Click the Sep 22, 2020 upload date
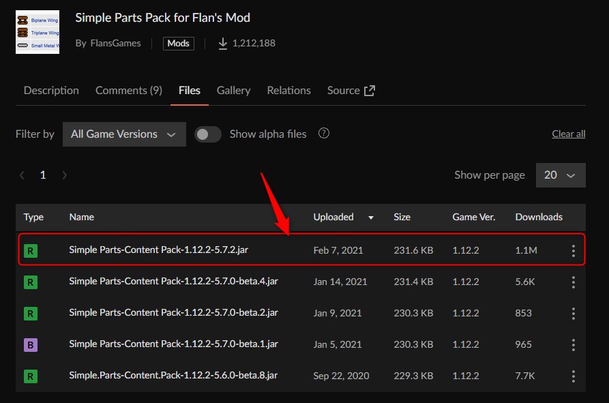Image resolution: width=609 pixels, height=403 pixels. [342, 376]
